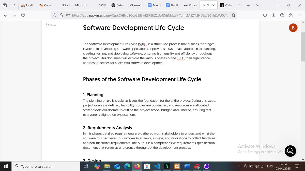305x171 pixels.
Task: Open Outlook from the taskbar
Action: [x=117, y=166]
